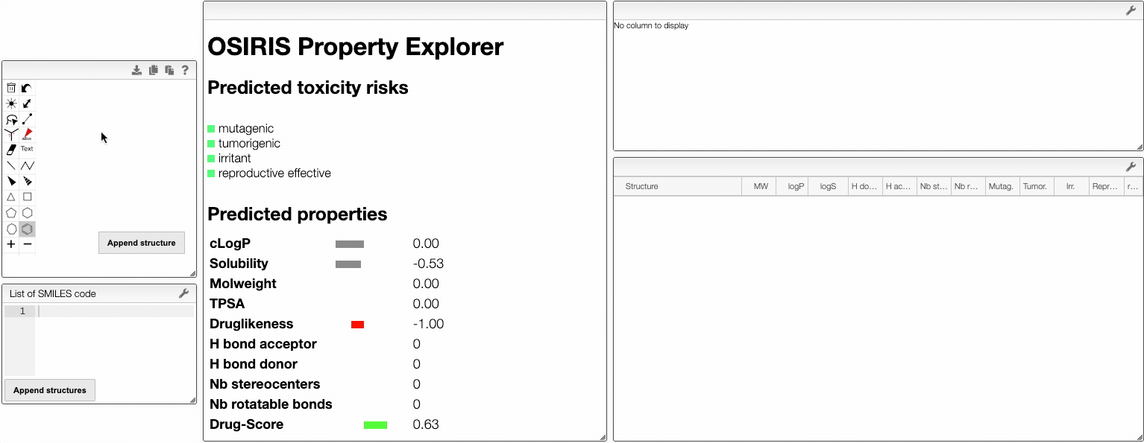Click the Druglikeness value -1.00

(x=428, y=324)
